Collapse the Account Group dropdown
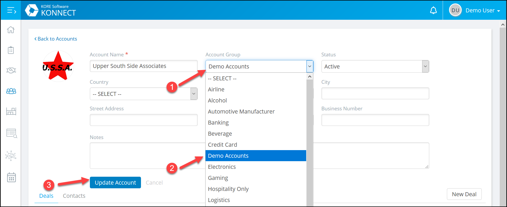The width and height of the screenshot is (507, 207). [x=310, y=66]
